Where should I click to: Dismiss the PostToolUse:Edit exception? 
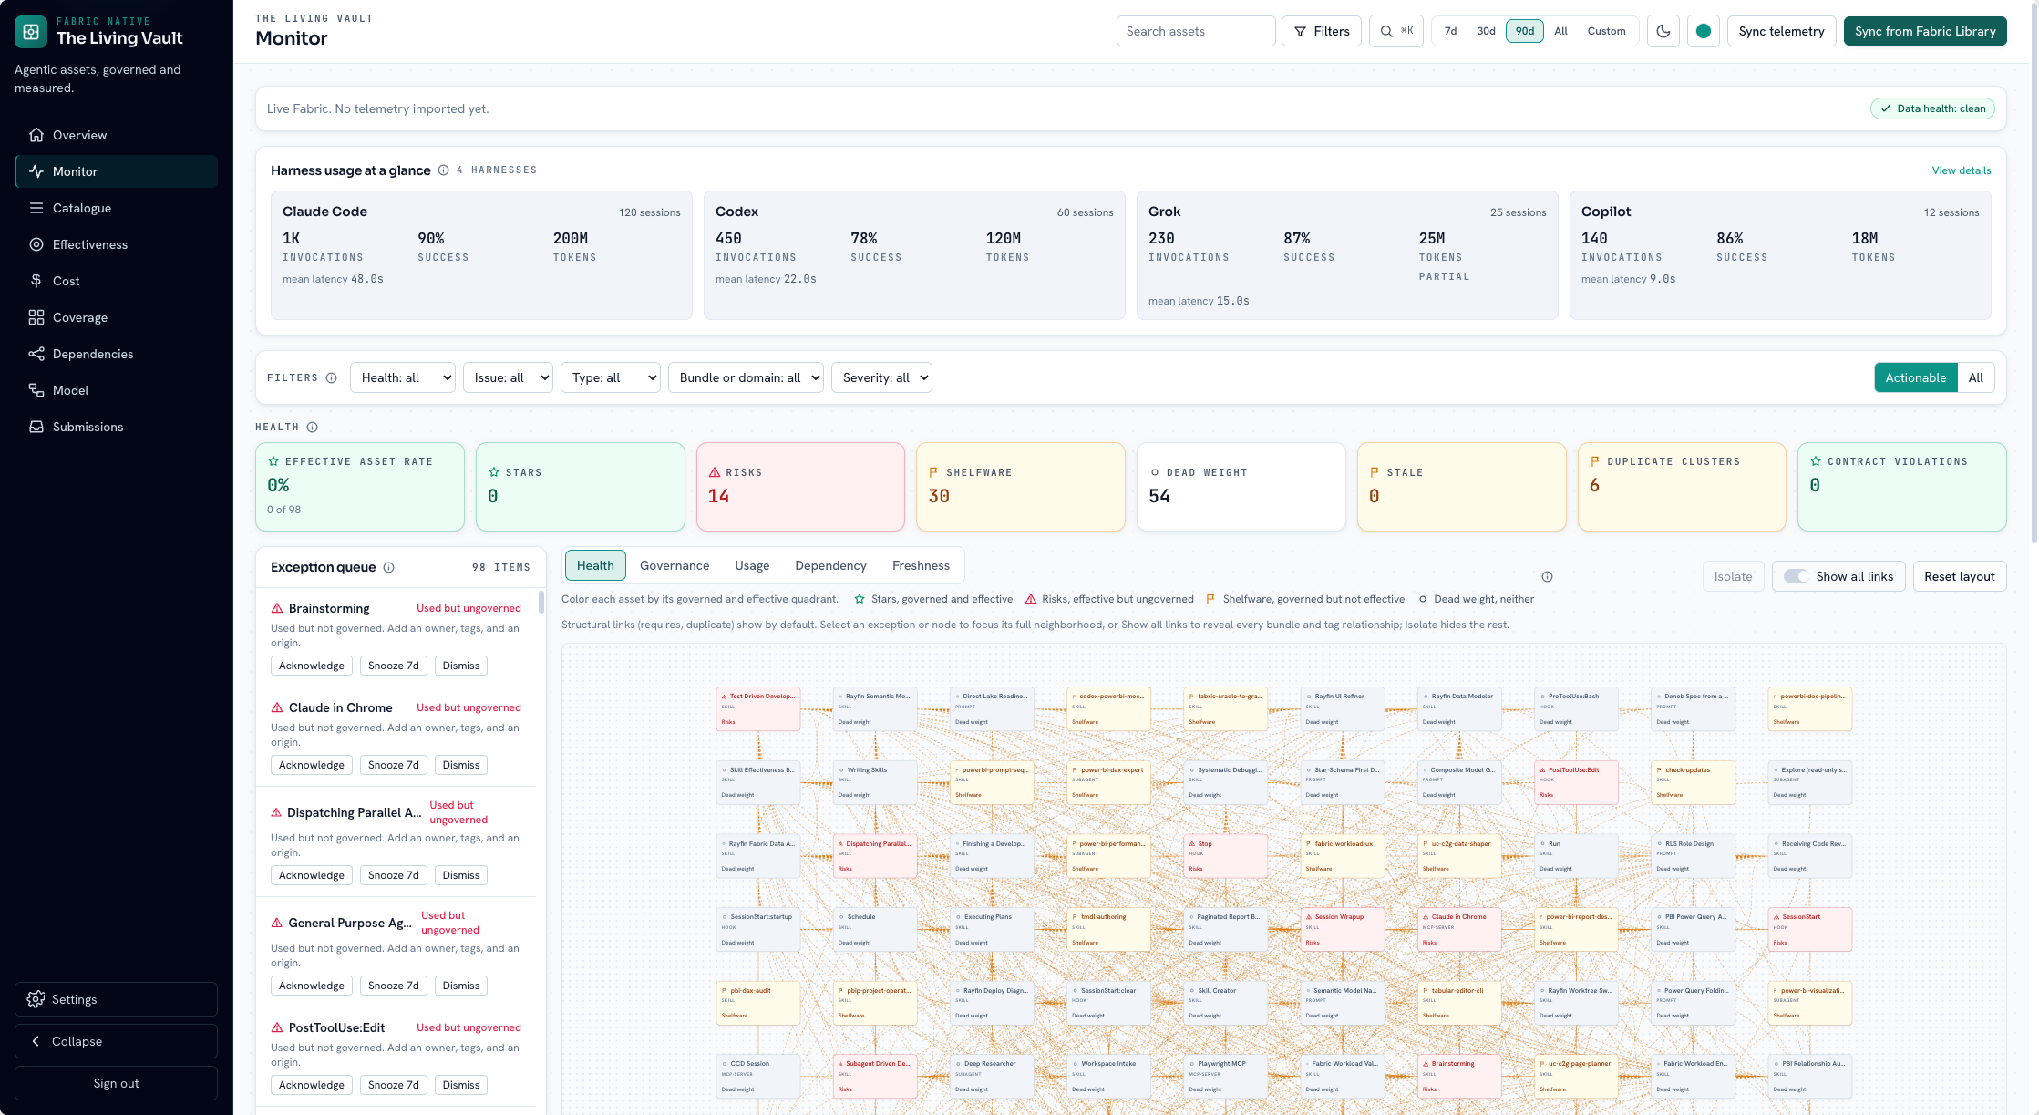(461, 1085)
